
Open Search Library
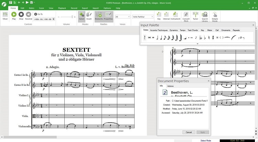pyautogui.click(x=205, y=16)
